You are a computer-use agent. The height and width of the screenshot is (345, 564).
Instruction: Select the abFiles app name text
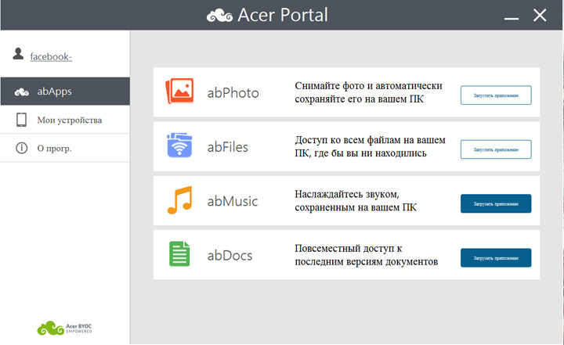tap(228, 147)
